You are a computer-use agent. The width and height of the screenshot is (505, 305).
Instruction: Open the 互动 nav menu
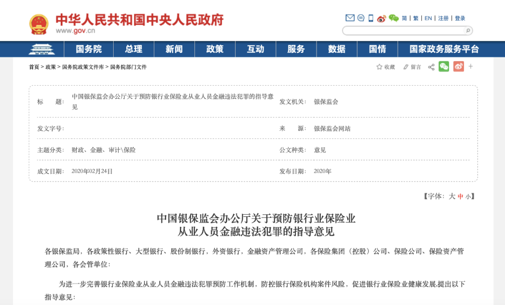pos(255,49)
